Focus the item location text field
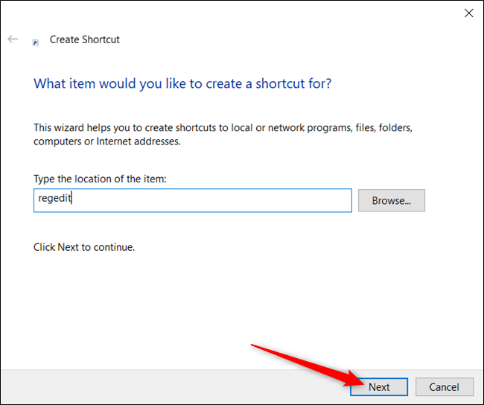The width and height of the screenshot is (484, 405). [x=193, y=200]
